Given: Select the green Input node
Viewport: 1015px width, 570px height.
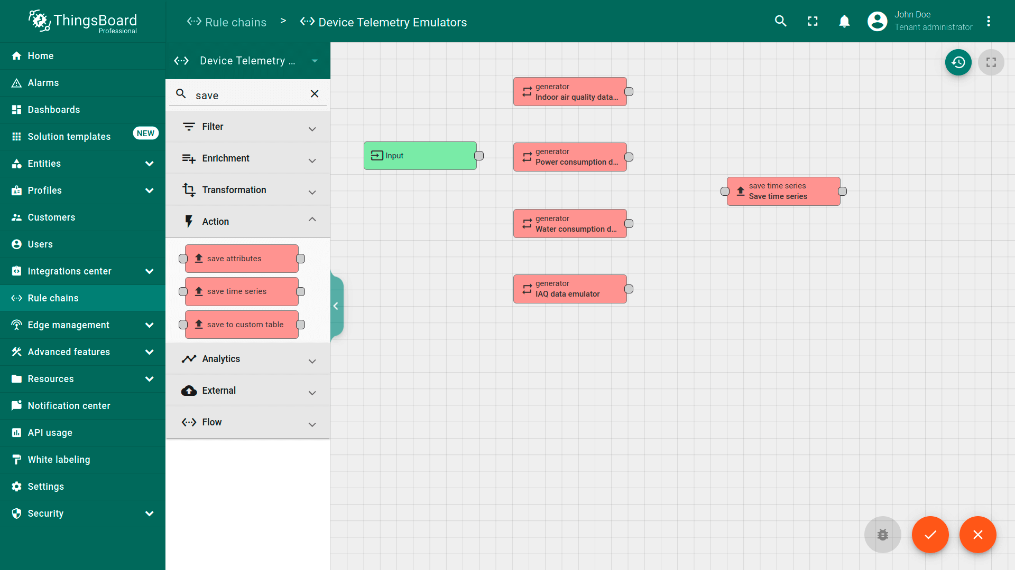Looking at the screenshot, I should [420, 156].
